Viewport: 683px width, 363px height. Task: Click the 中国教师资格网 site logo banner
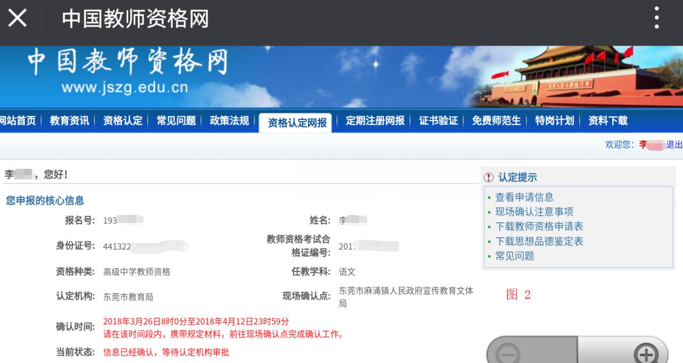pyautogui.click(x=128, y=71)
